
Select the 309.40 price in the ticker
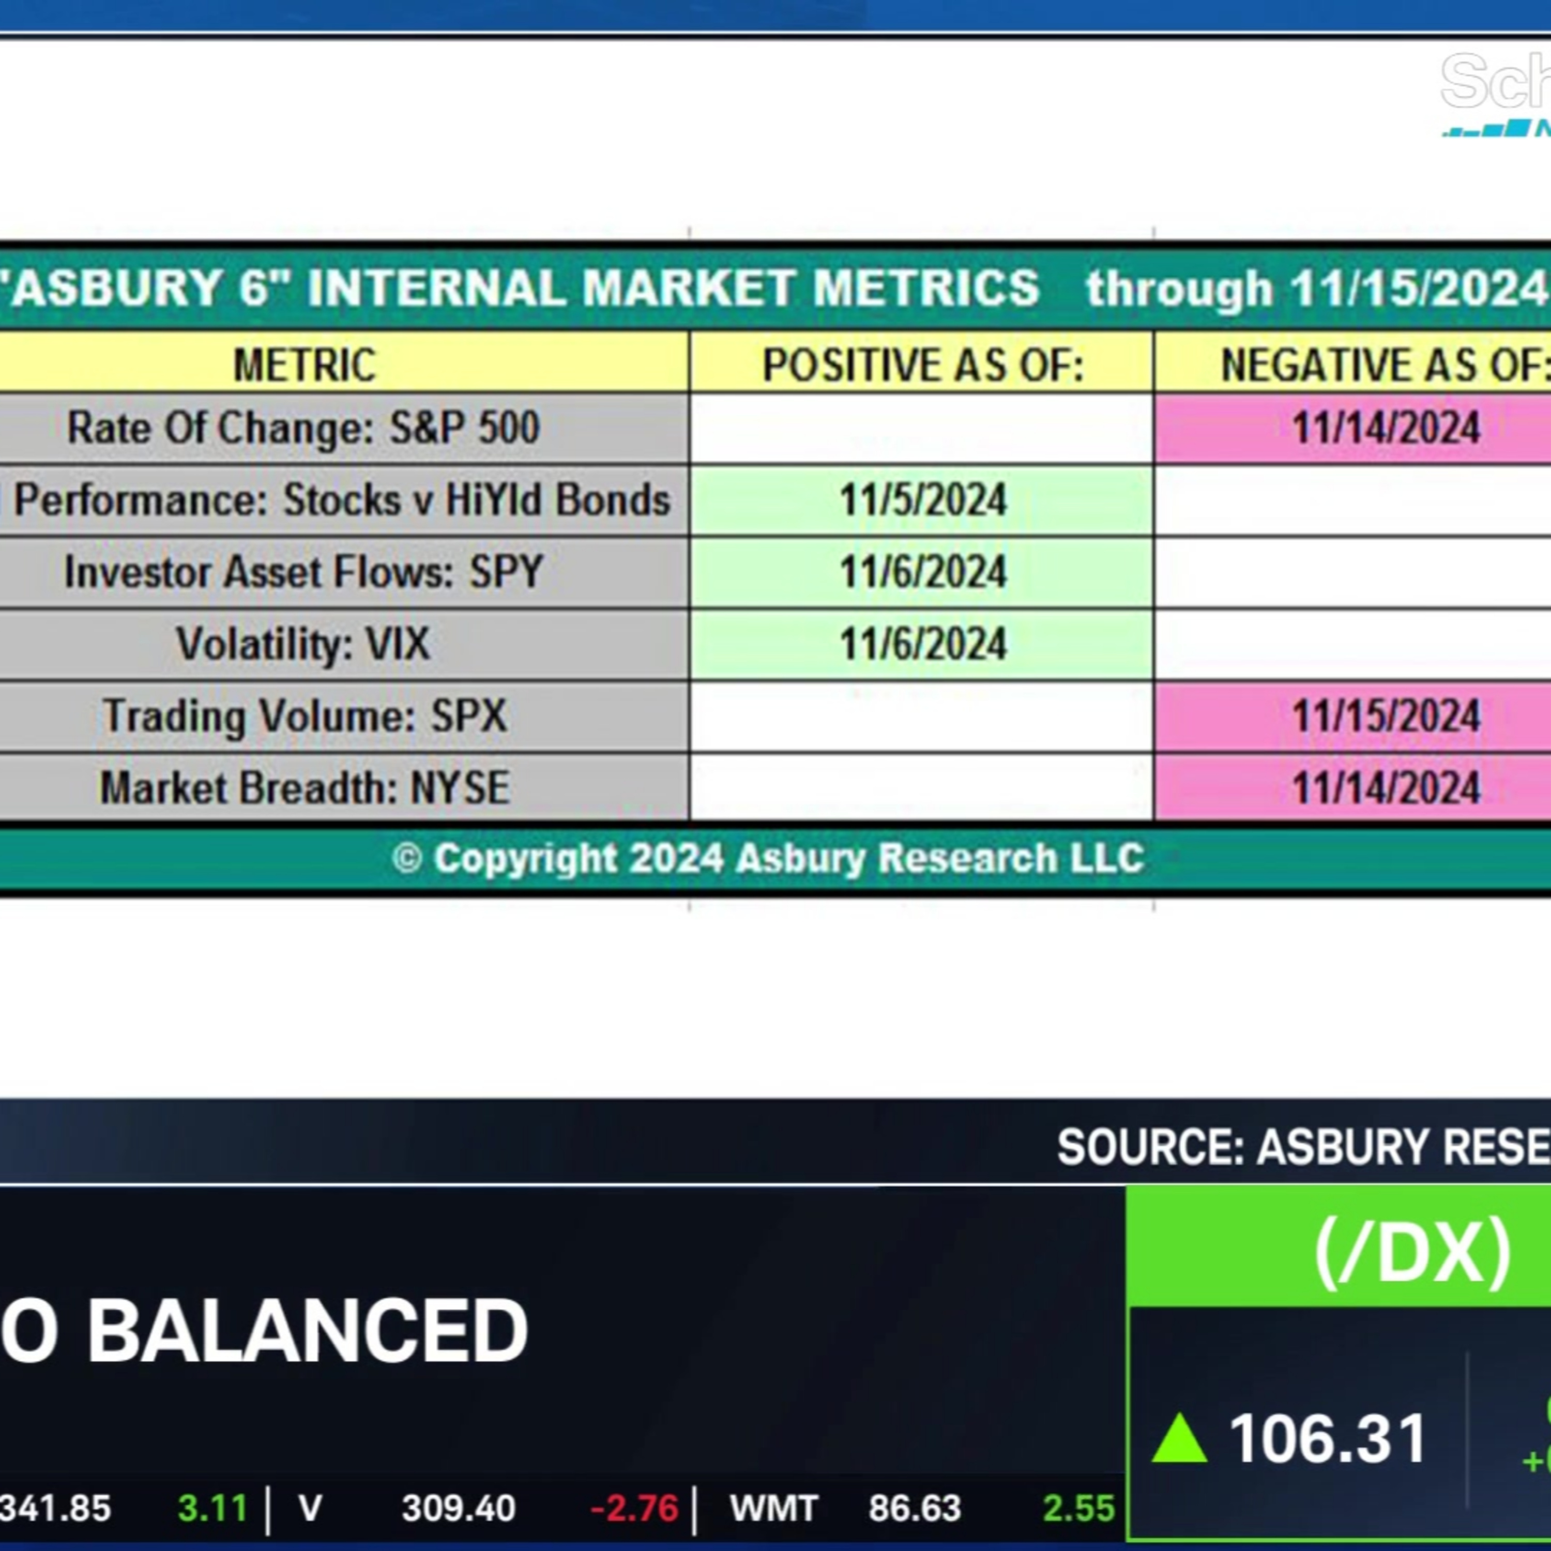[x=459, y=1509]
